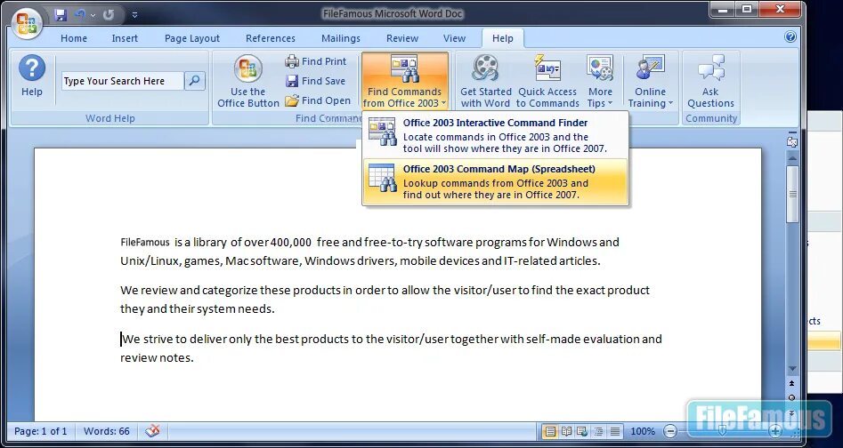The height and width of the screenshot is (448, 843).
Task: Click Words: 66 in status bar
Action: [107, 431]
